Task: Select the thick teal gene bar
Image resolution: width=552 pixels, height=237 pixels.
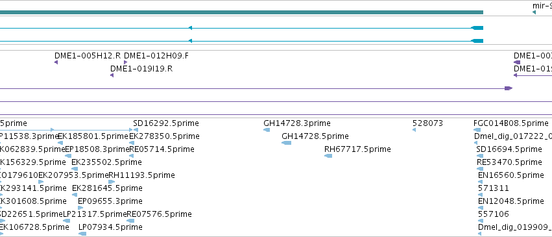Action: [241, 12]
